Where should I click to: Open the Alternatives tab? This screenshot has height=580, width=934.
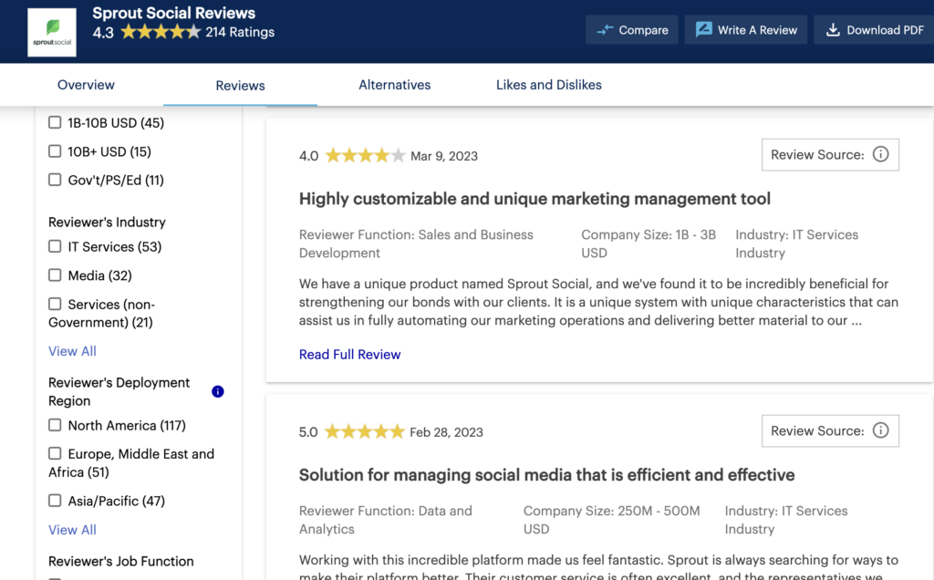[394, 85]
